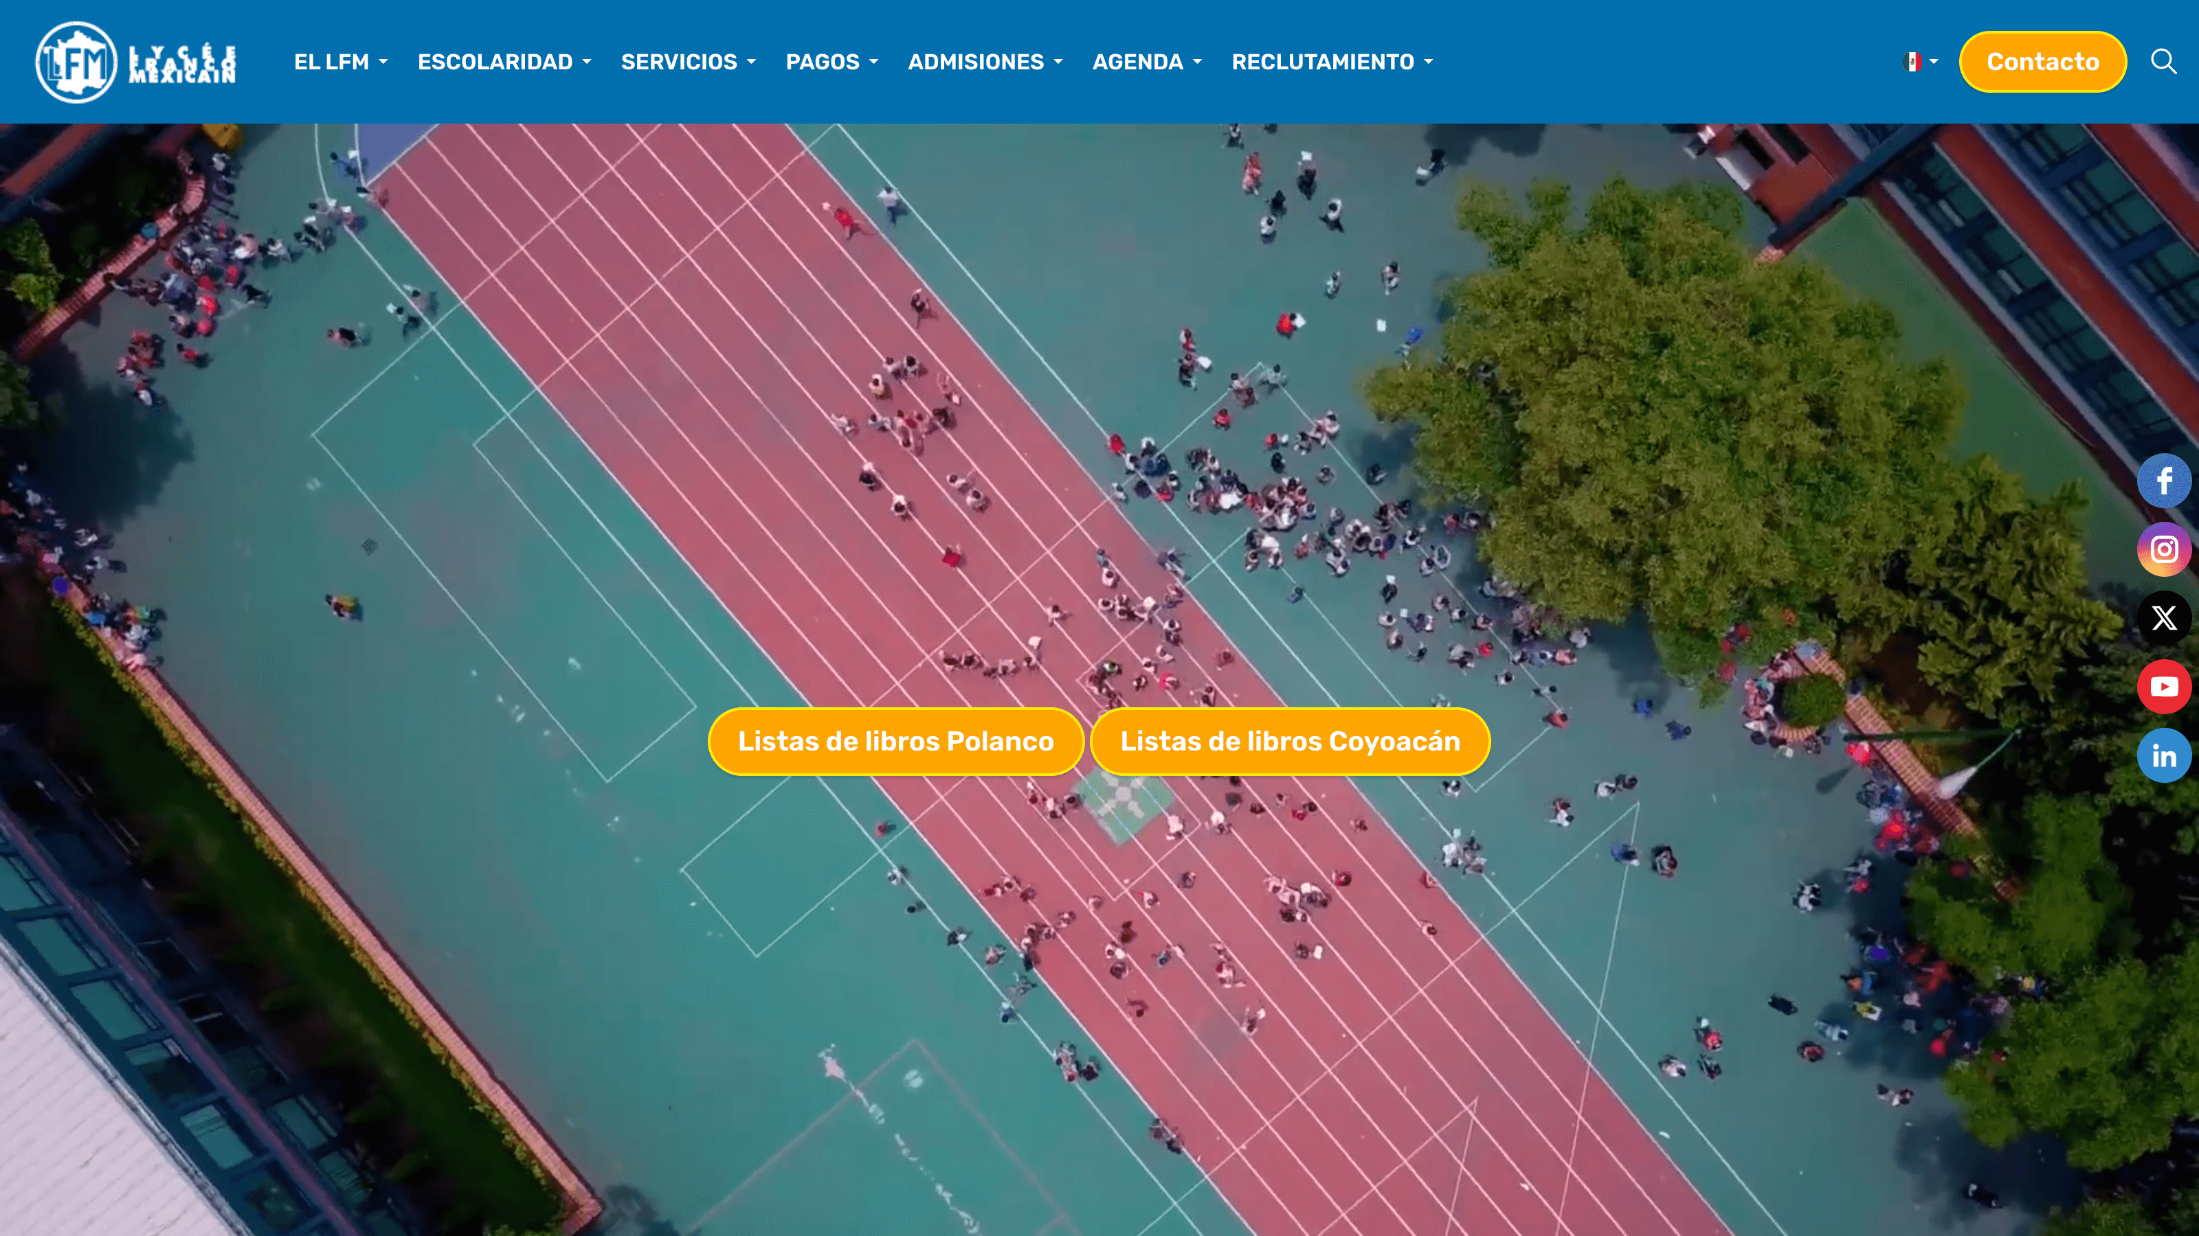The width and height of the screenshot is (2199, 1236).
Task: Click the Lycée Franco Mexicain wordmark
Action: 182,64
